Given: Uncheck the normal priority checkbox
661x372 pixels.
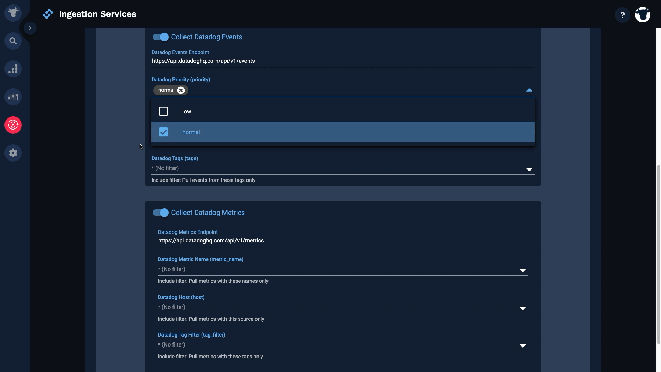Looking at the screenshot, I should pos(164,132).
